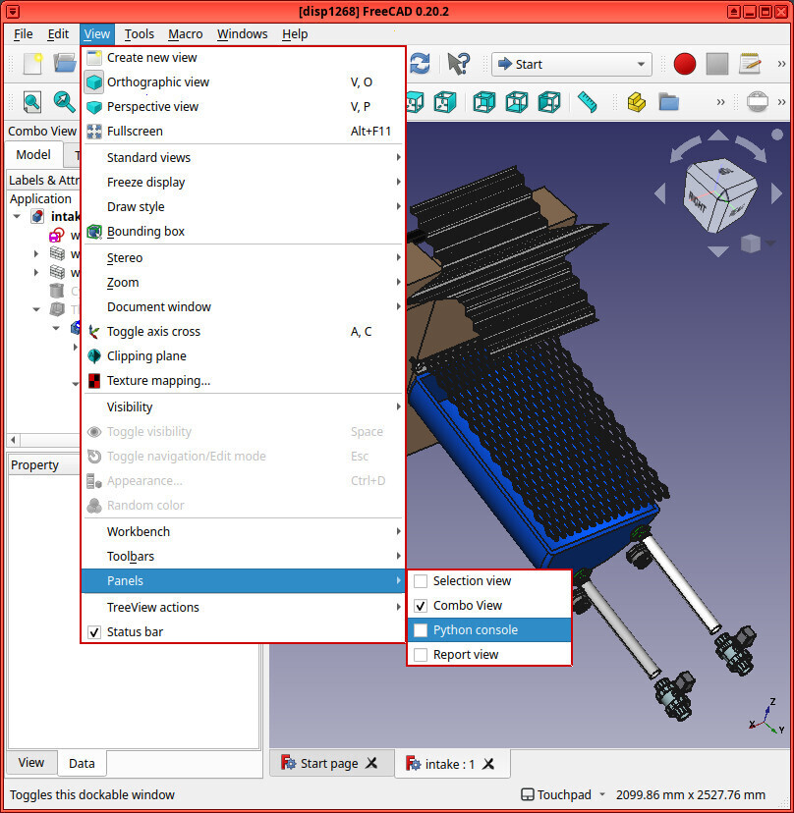Open Clipping plane from the menu
Image resolution: width=794 pixels, height=813 pixels.
pos(243,355)
